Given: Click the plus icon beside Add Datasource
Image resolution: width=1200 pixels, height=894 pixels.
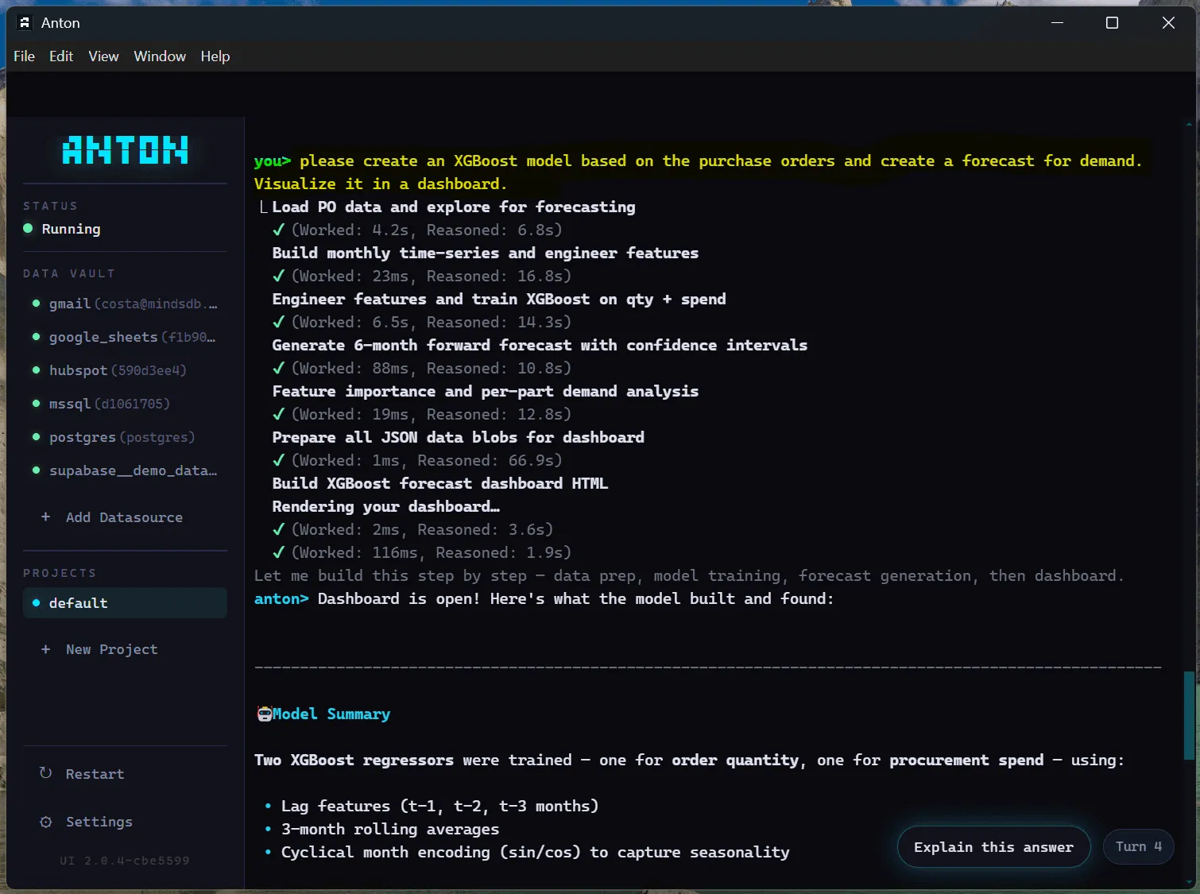Looking at the screenshot, I should tap(45, 517).
